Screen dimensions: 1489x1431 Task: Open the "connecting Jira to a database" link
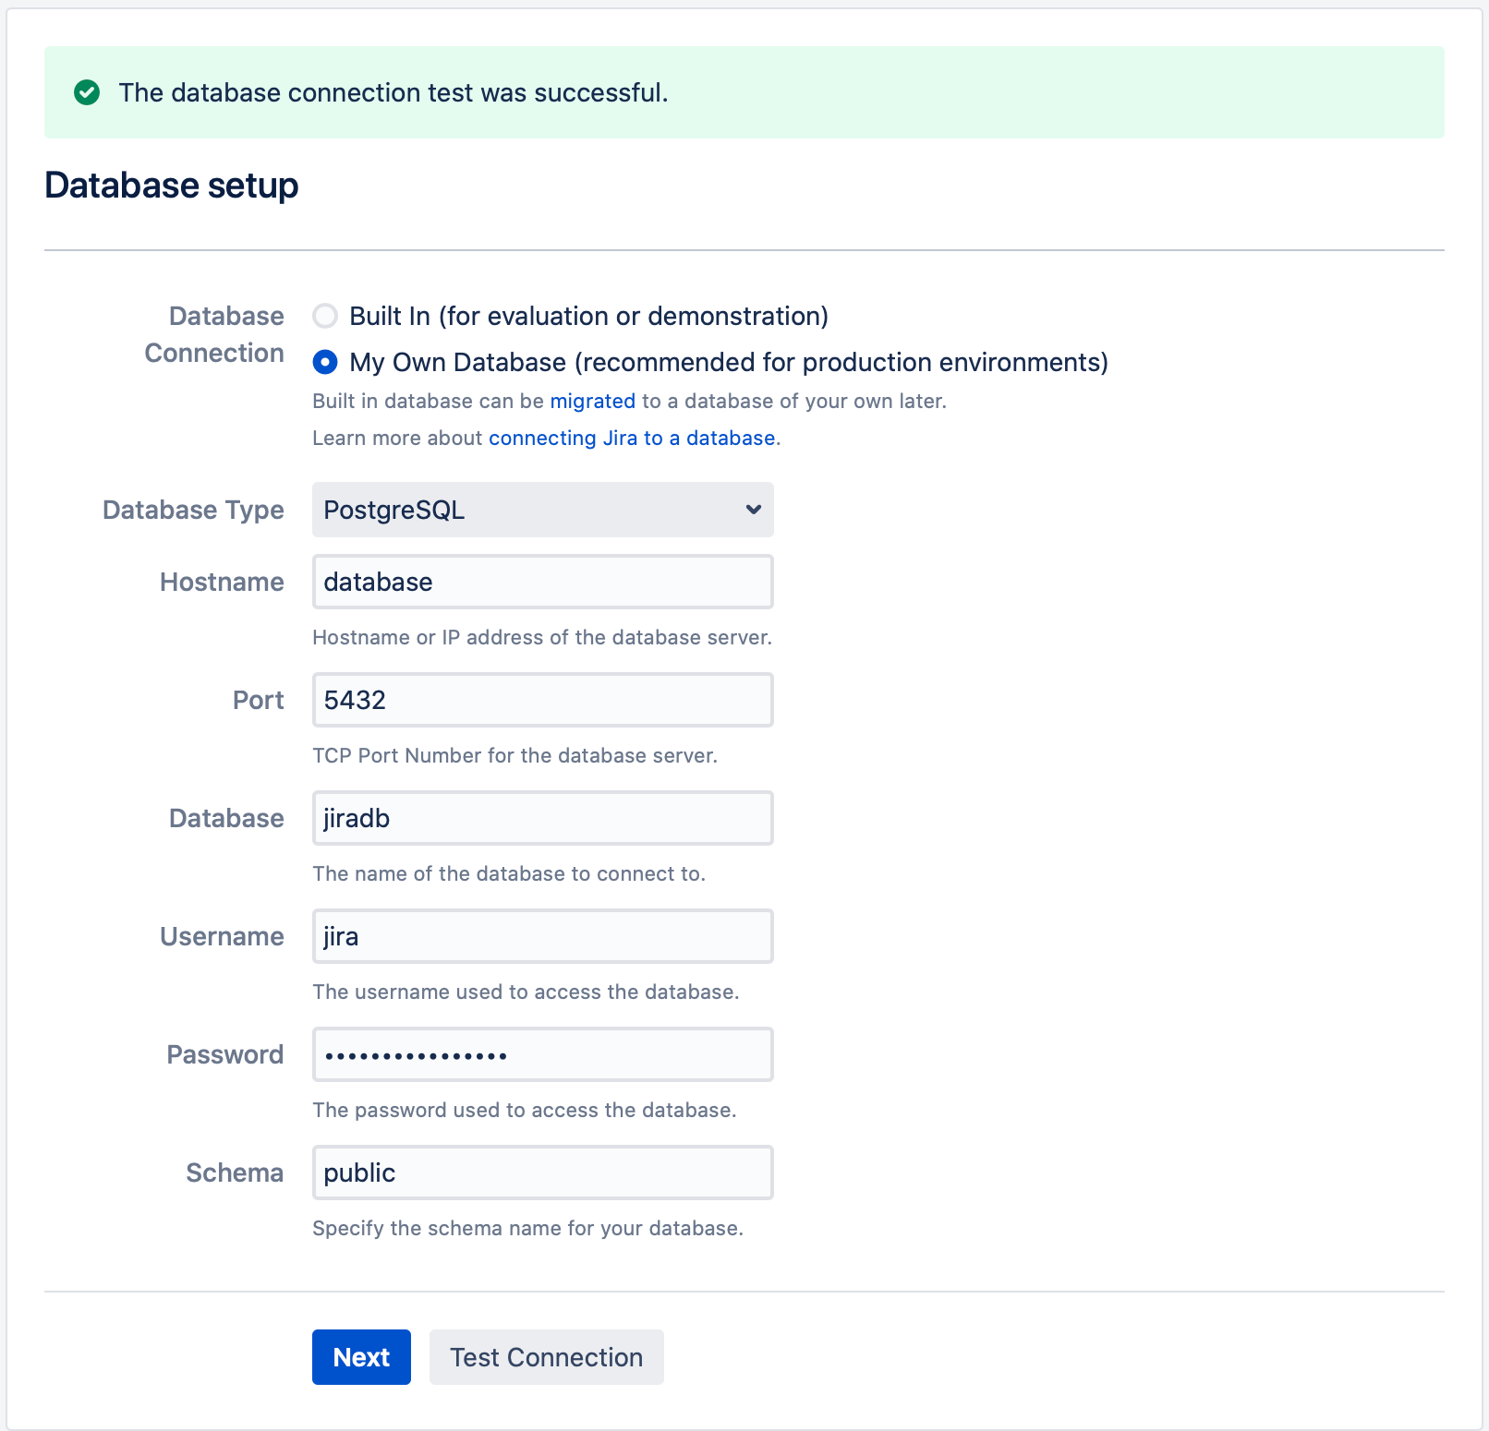[x=632, y=438]
